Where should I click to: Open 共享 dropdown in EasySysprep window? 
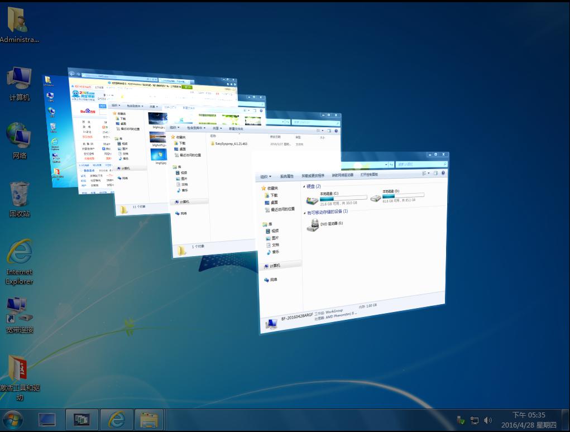pos(217,128)
